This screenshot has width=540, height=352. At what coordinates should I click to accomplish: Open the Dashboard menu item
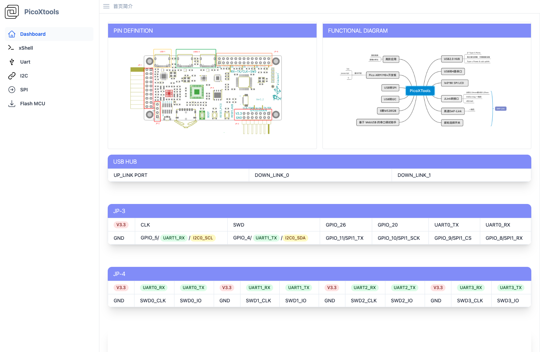[x=49, y=34]
